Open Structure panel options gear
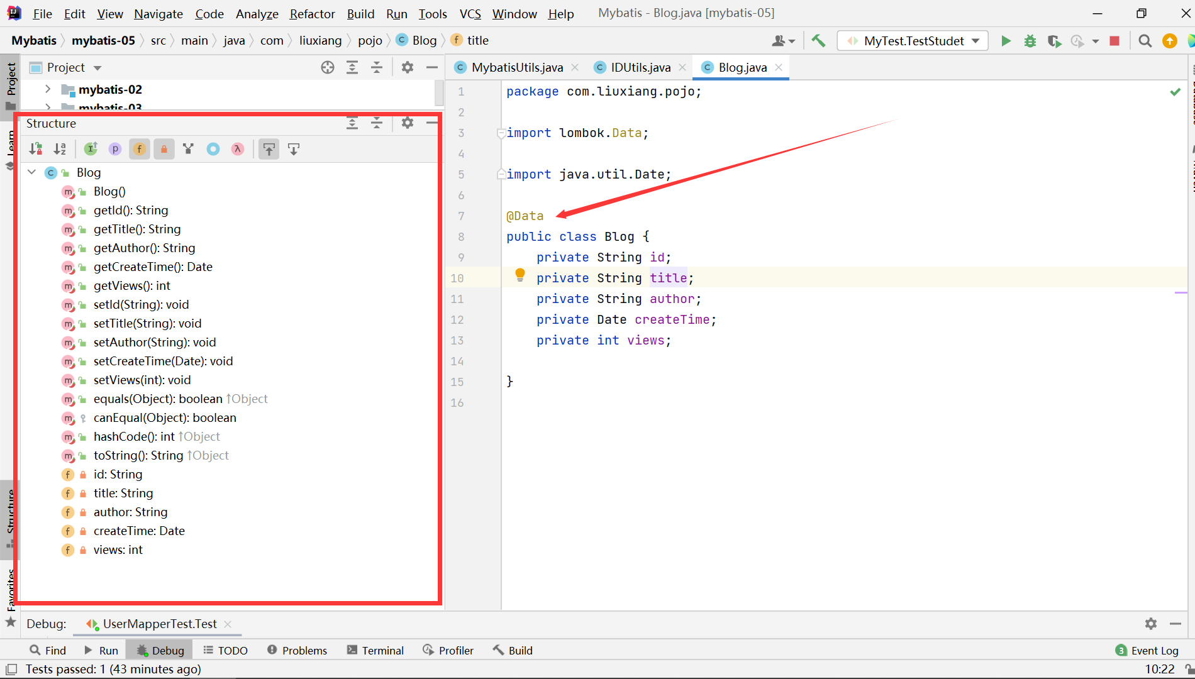The image size is (1195, 679). coord(408,123)
